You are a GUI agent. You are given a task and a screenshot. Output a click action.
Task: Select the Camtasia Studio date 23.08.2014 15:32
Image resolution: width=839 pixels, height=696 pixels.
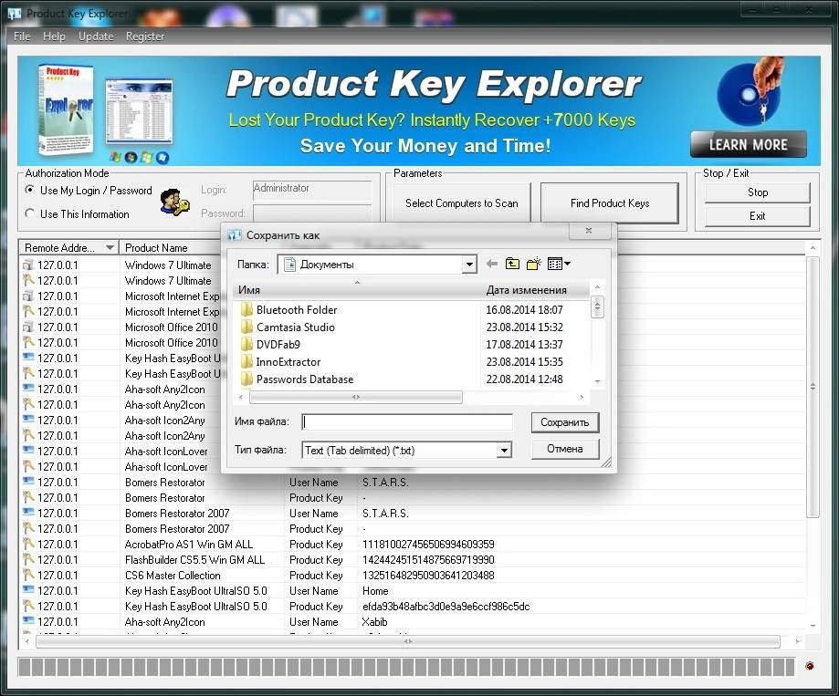(524, 327)
